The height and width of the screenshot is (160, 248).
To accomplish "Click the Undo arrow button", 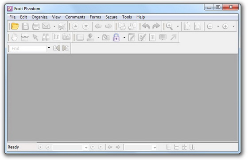I will click(146, 26).
